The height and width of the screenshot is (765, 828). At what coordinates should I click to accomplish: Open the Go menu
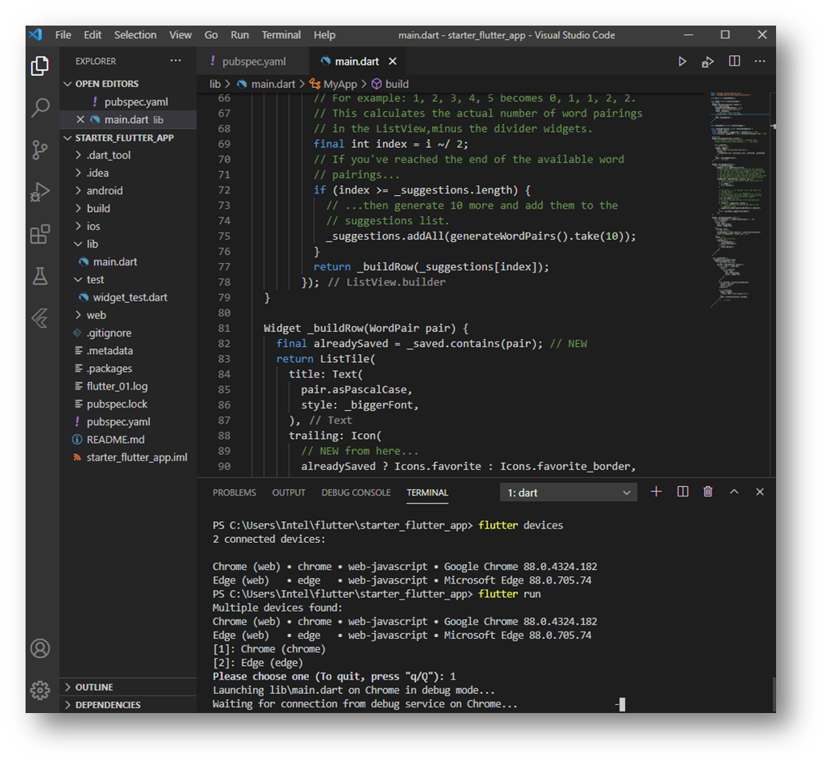click(212, 35)
